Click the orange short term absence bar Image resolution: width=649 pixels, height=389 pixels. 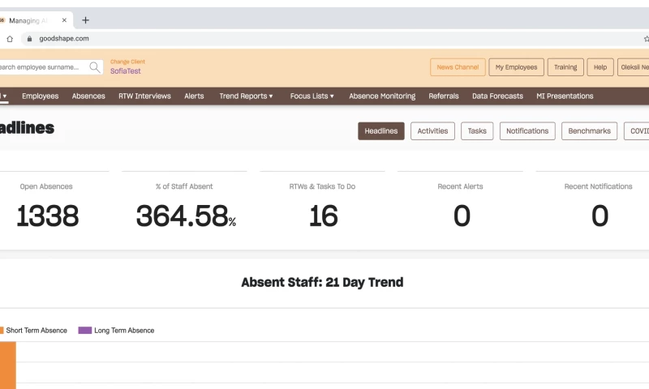[x=7, y=365]
